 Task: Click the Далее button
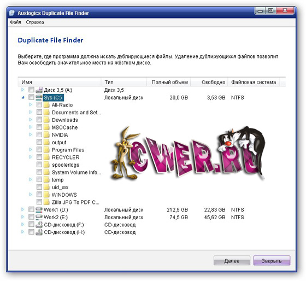(x=232, y=261)
